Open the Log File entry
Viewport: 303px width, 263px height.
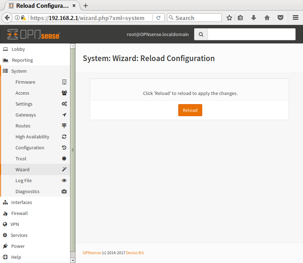(x=24, y=180)
